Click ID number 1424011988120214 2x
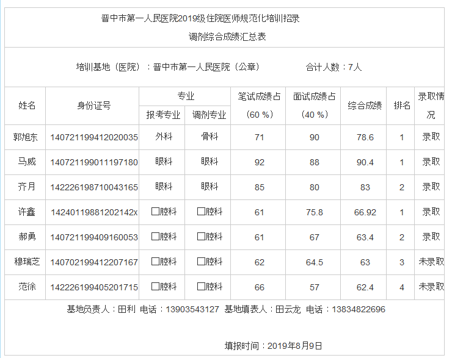Viewport: 452px width, 358px height. (94, 212)
